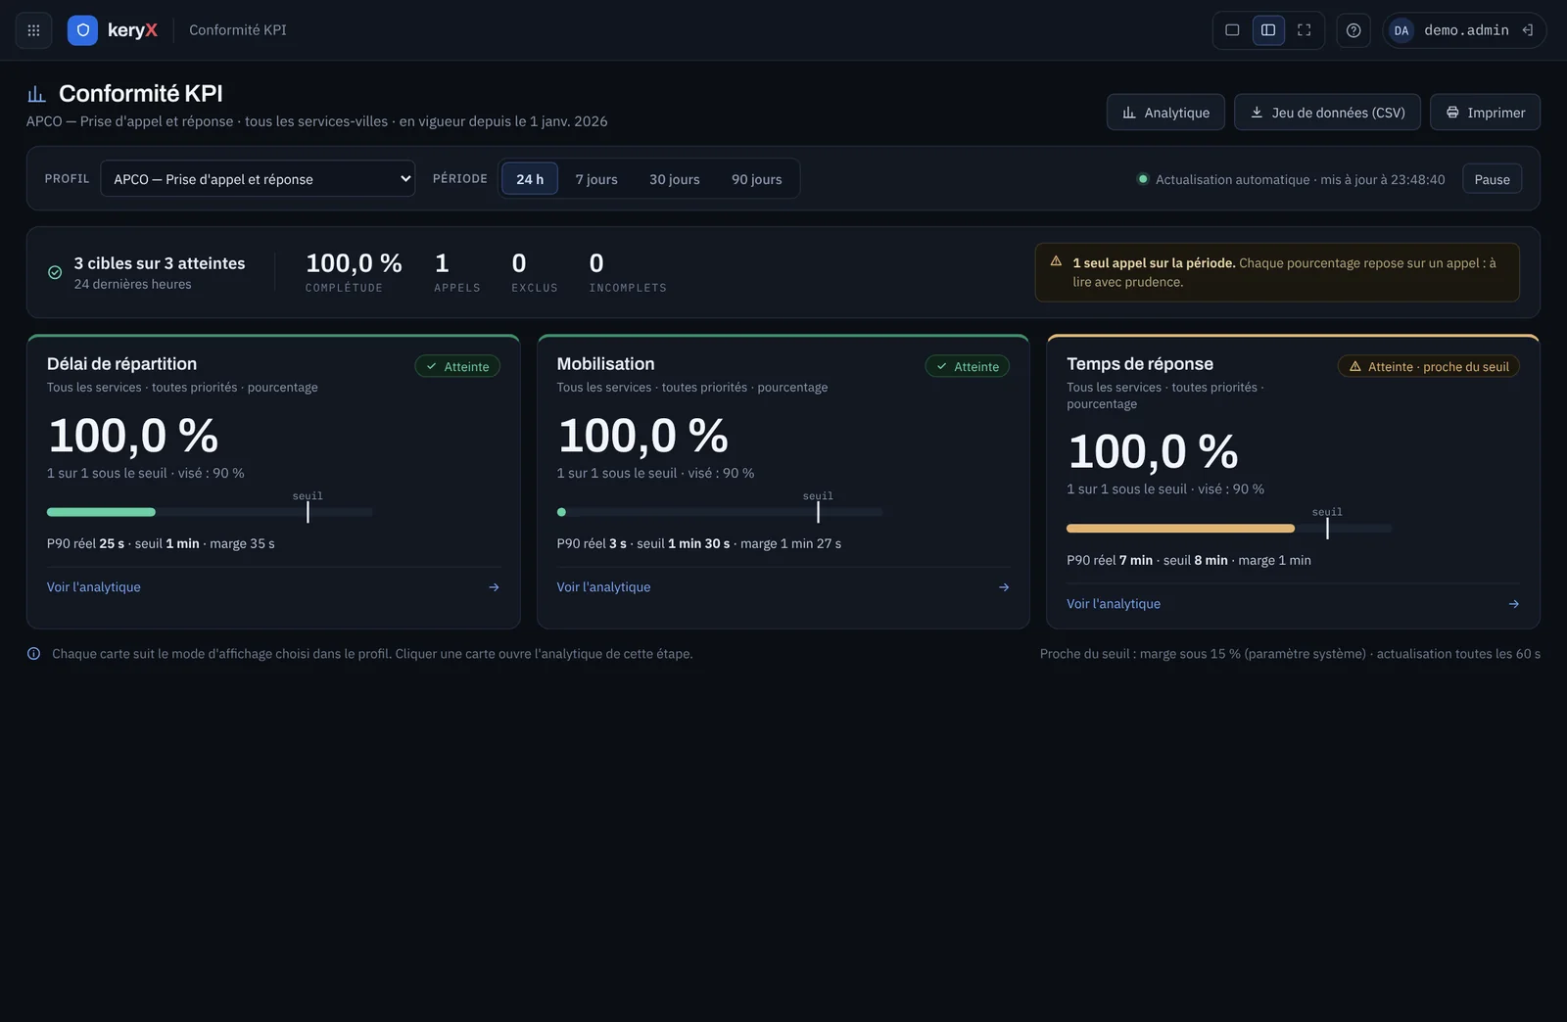The image size is (1567, 1022).
Task: Click the demo.admin username
Action: click(1466, 30)
